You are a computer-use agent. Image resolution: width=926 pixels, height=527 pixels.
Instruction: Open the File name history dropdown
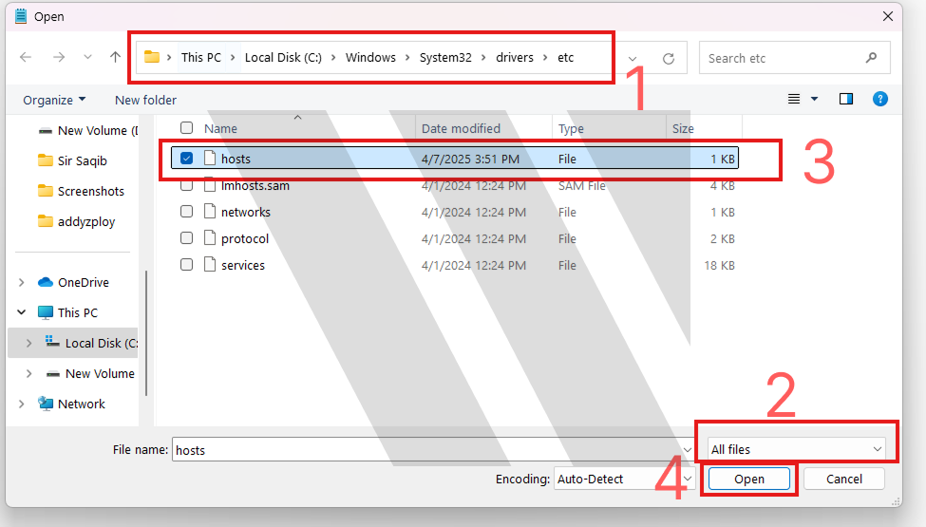click(x=688, y=450)
